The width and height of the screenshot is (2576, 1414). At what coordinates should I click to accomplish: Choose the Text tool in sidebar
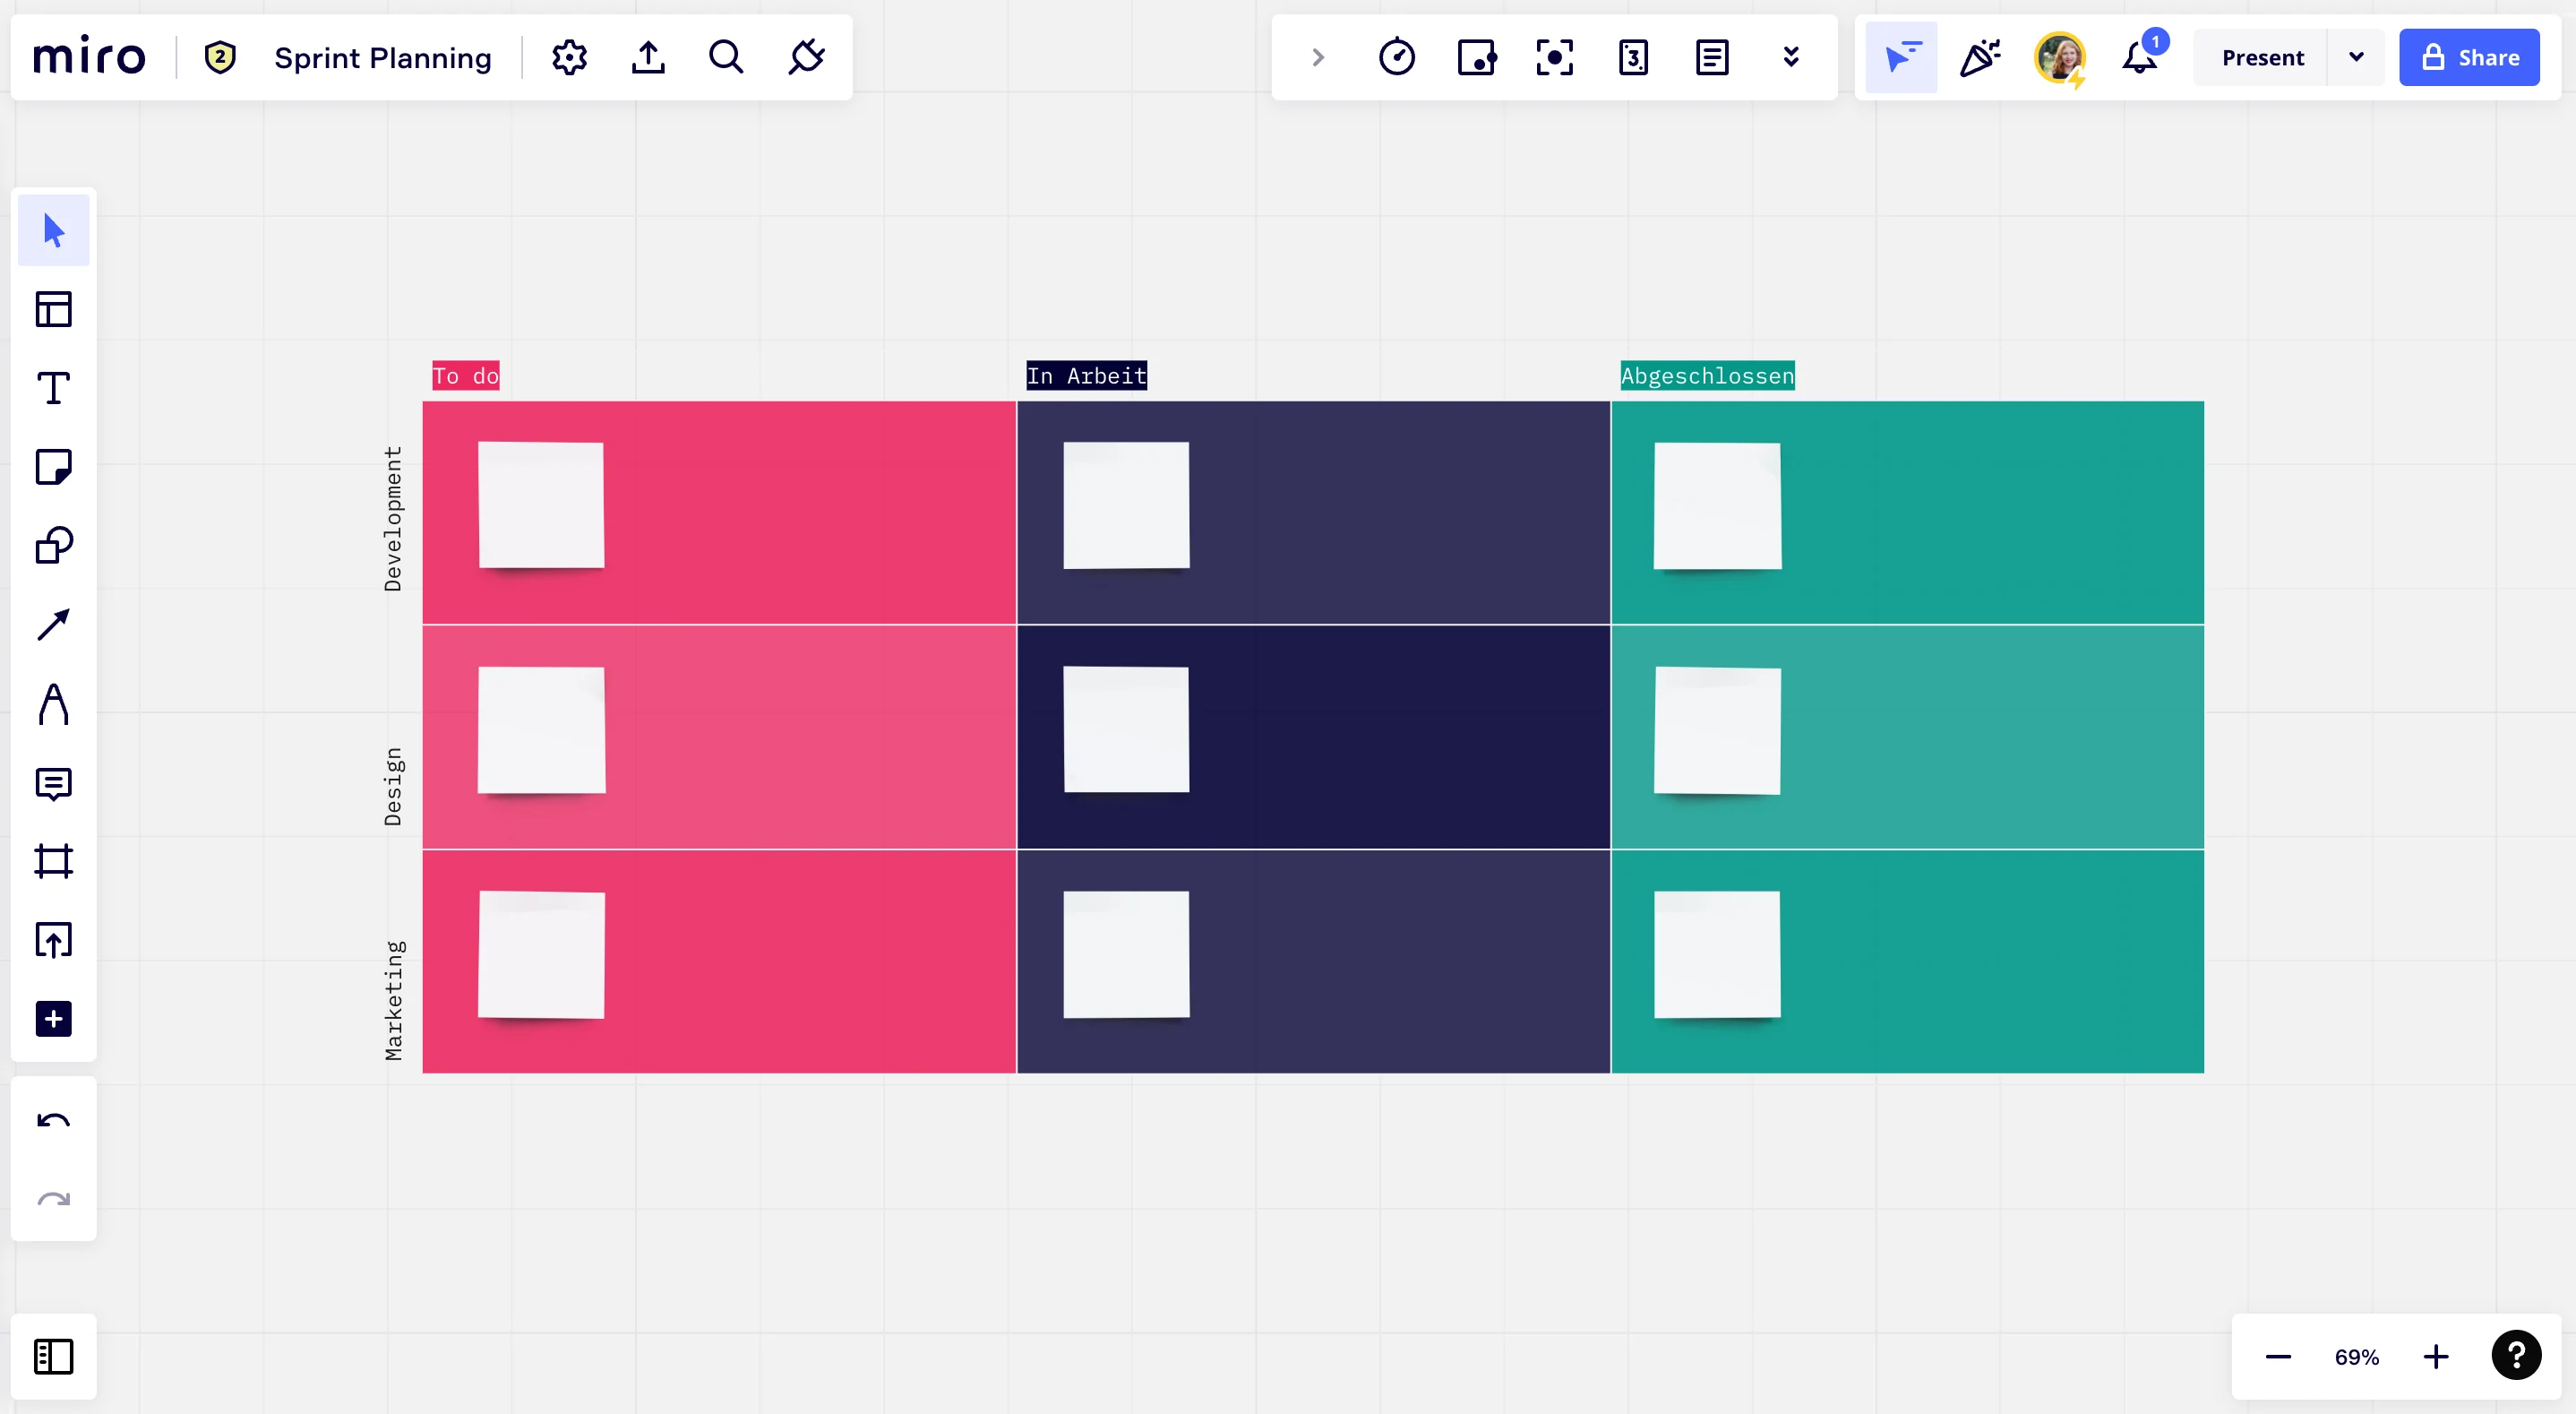point(53,388)
